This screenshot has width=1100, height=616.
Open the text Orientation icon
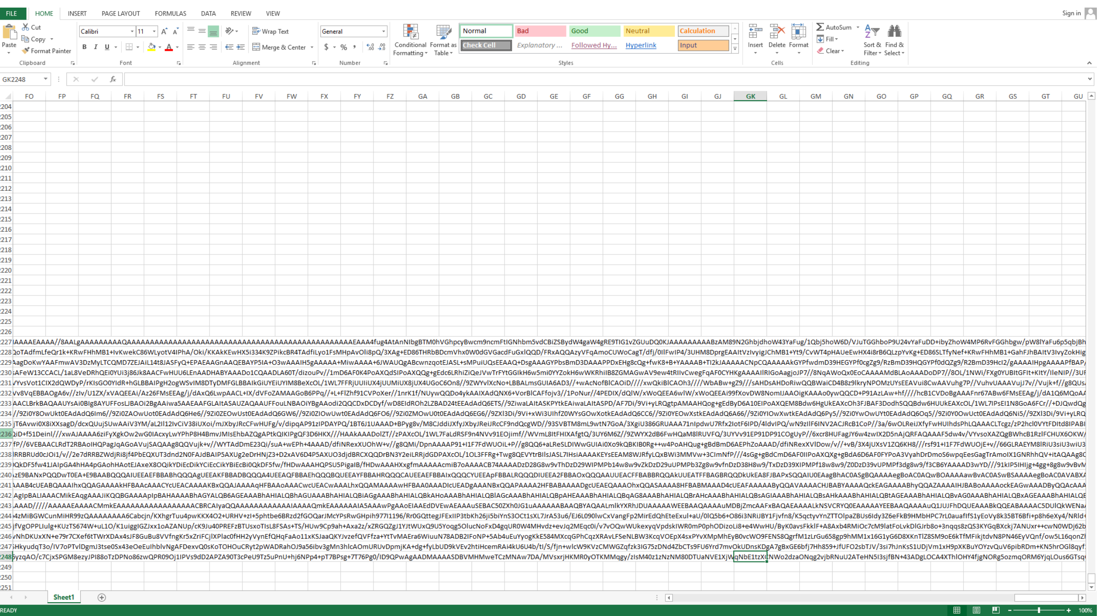pyautogui.click(x=229, y=31)
